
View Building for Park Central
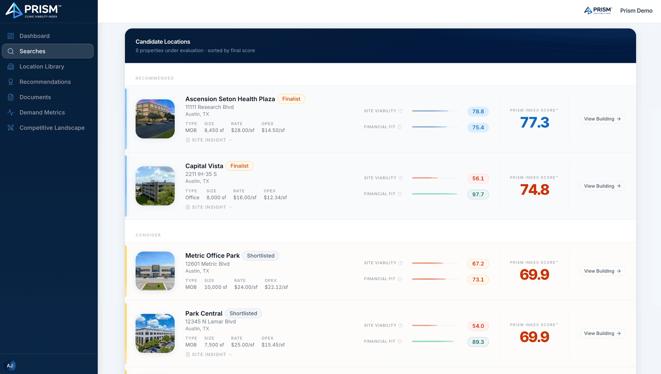coord(603,333)
